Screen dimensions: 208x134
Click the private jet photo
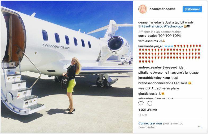coord(67,67)
